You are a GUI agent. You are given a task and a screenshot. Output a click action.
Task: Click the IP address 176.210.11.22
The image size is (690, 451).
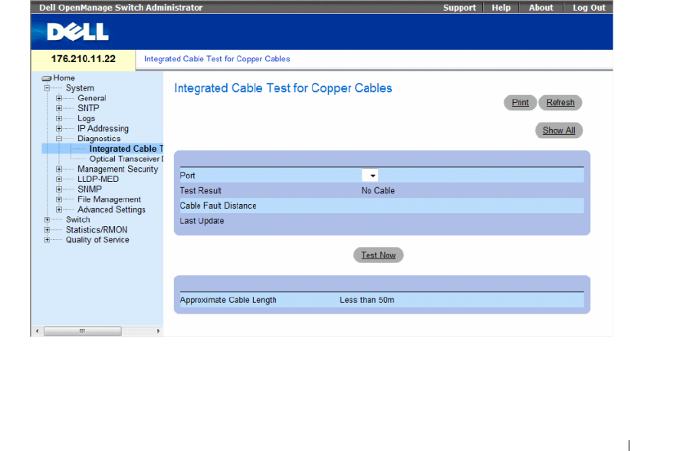click(x=83, y=59)
